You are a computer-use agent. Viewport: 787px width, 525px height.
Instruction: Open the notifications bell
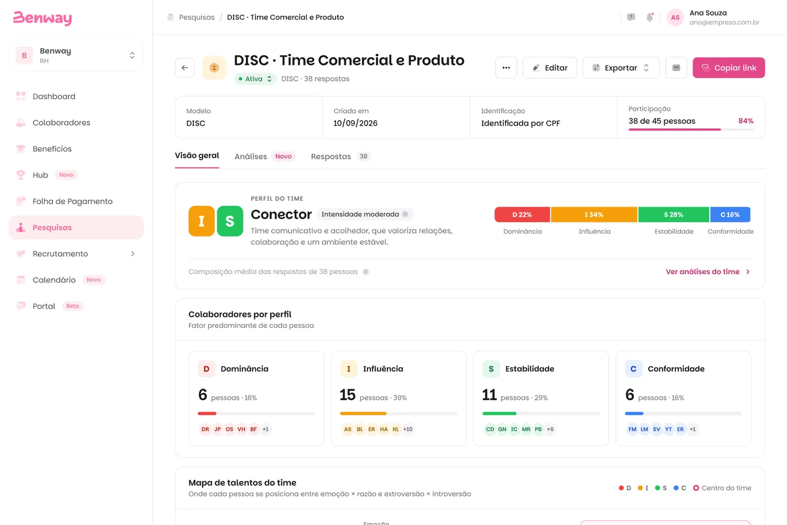click(x=650, y=17)
